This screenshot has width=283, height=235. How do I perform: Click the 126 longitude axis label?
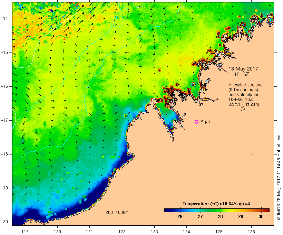251,232
